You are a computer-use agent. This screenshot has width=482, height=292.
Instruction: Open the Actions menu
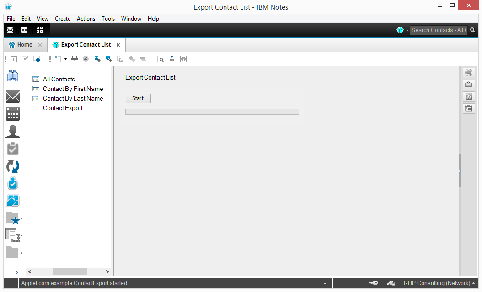(x=86, y=19)
